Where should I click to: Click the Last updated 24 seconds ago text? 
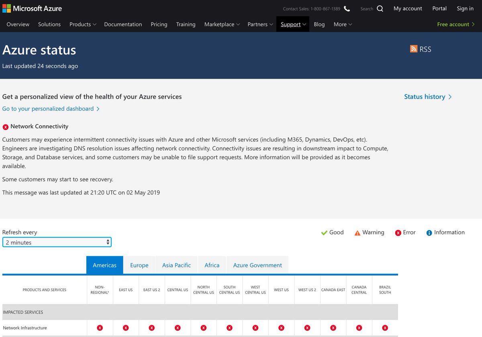click(x=40, y=66)
